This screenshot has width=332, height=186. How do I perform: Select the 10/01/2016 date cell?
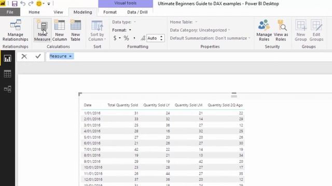93,167
